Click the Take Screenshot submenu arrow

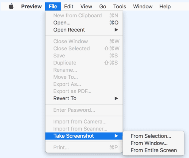coord(116,136)
